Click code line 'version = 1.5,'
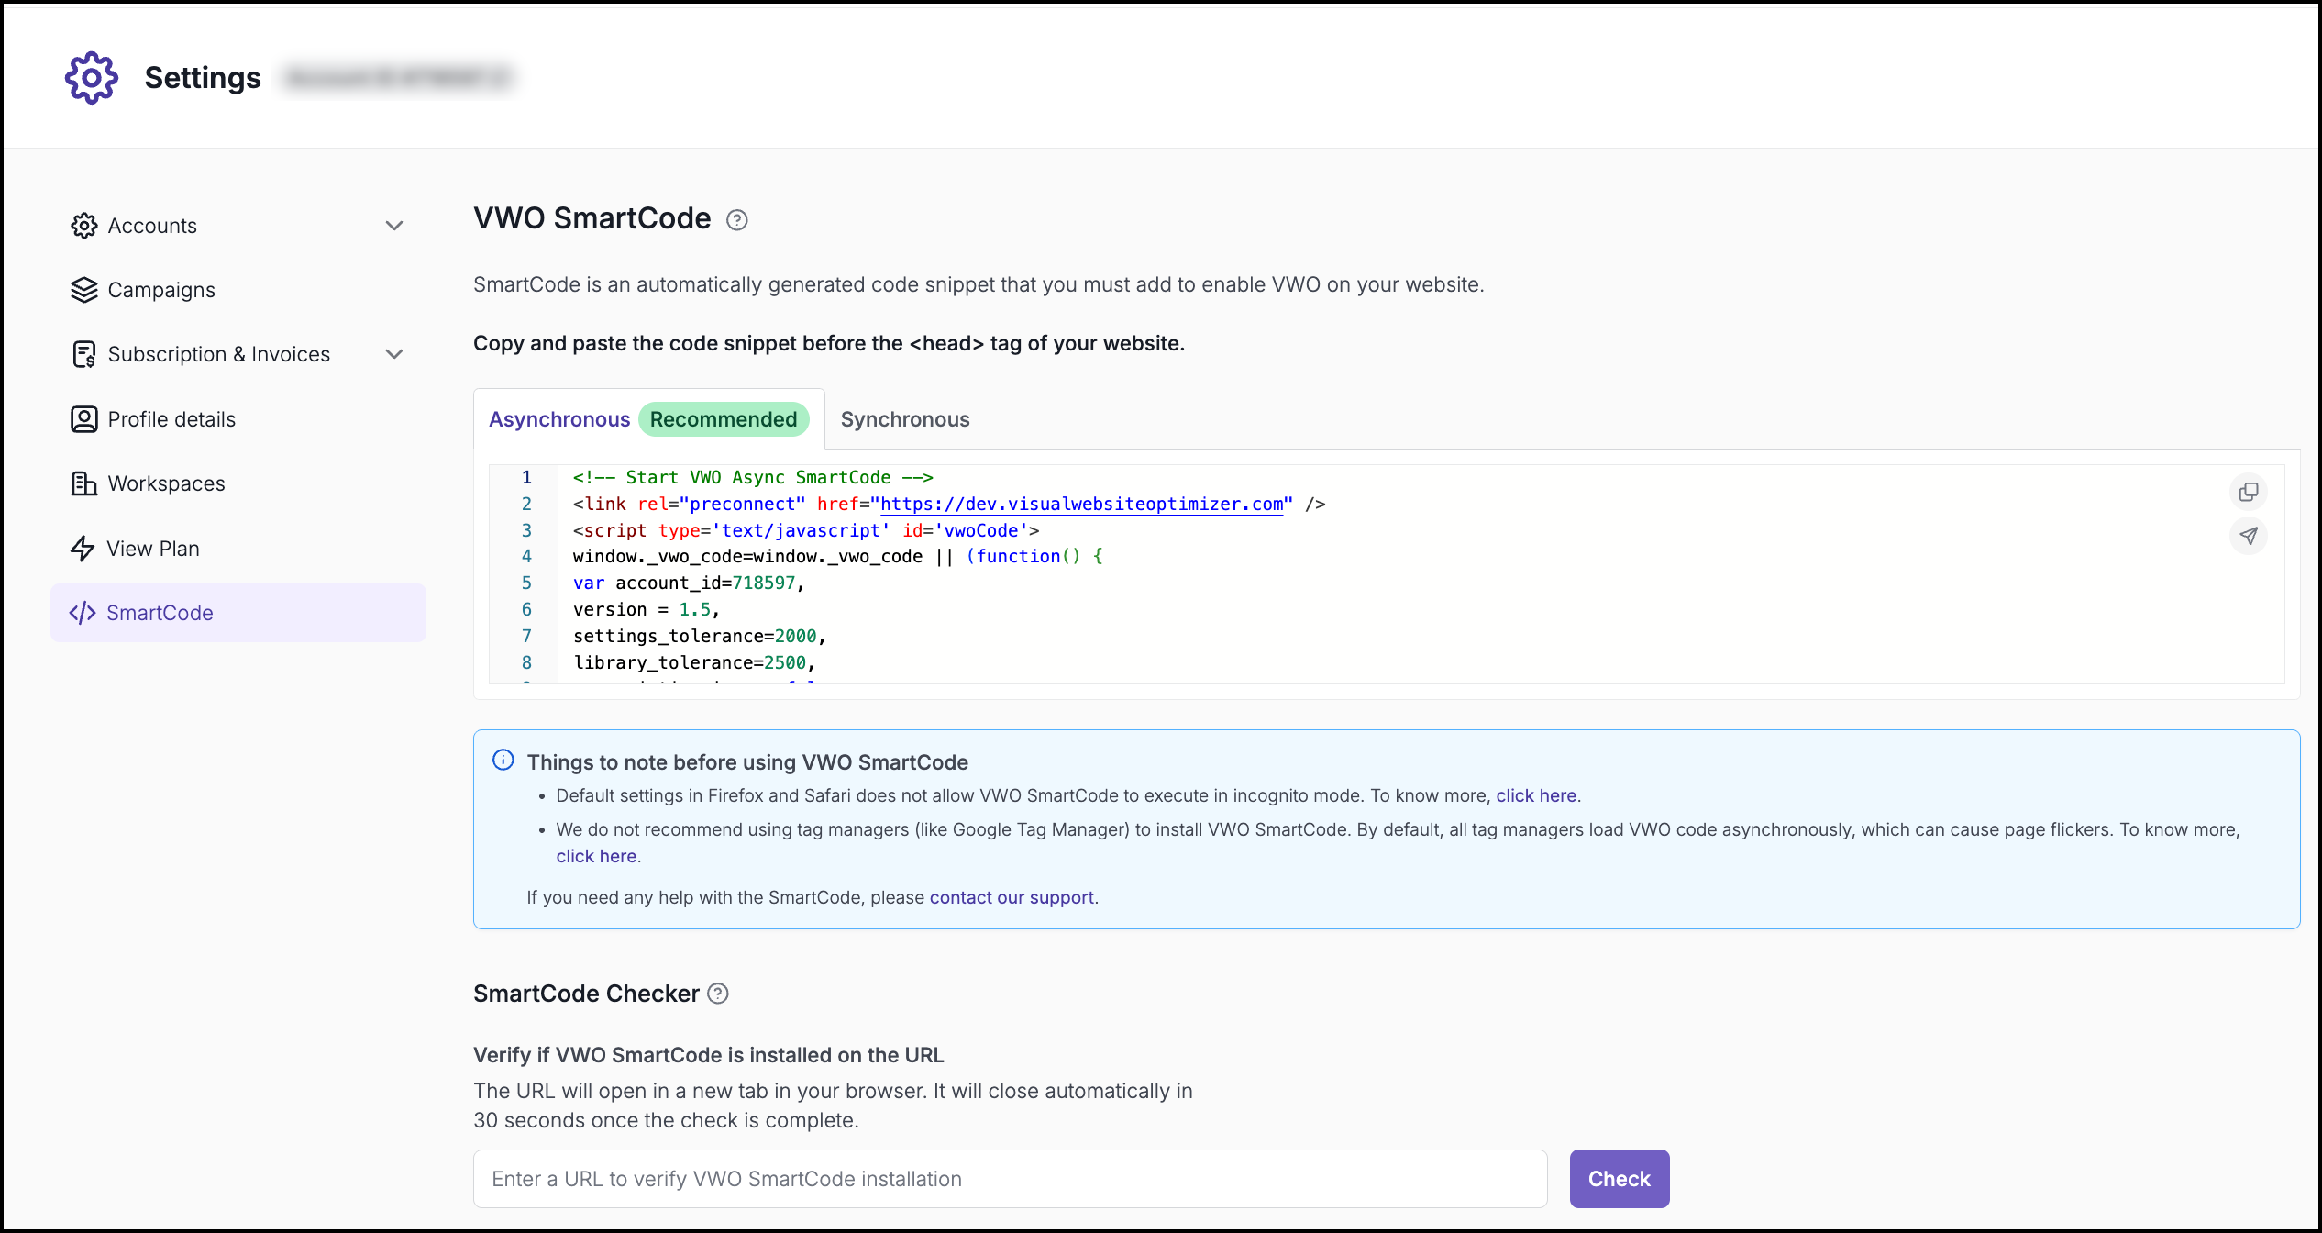This screenshot has height=1233, width=2322. click(647, 609)
